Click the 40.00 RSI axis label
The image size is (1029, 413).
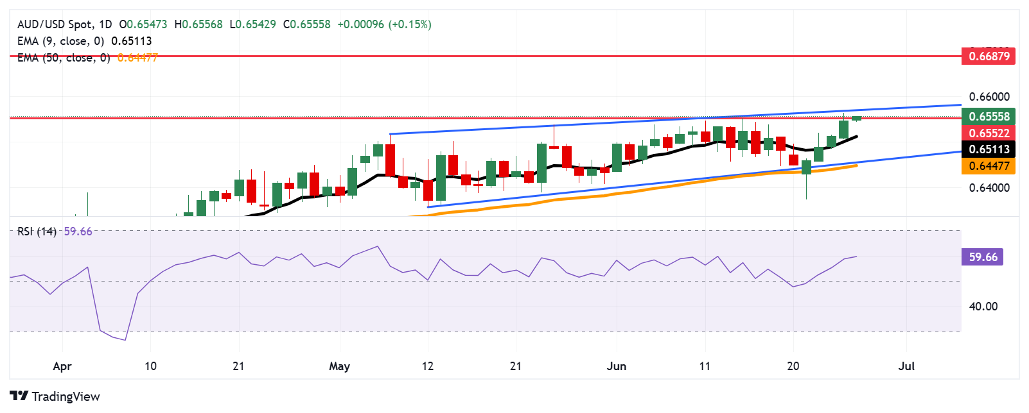pos(983,307)
